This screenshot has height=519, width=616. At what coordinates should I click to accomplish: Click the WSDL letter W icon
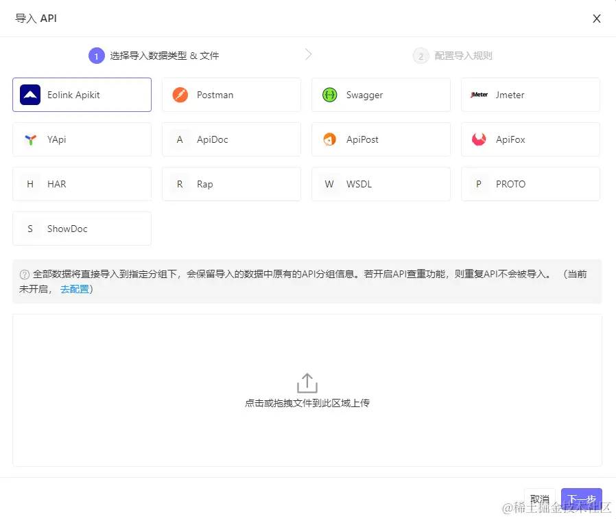329,184
